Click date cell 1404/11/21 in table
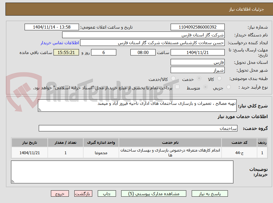The image size is (273, 203). point(29,153)
